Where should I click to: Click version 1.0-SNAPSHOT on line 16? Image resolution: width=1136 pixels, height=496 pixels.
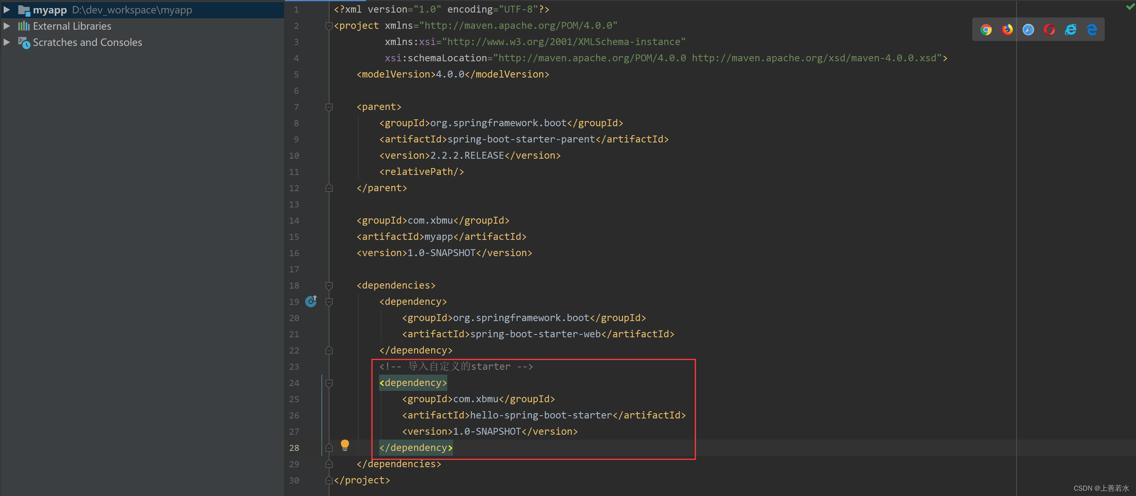(x=444, y=253)
